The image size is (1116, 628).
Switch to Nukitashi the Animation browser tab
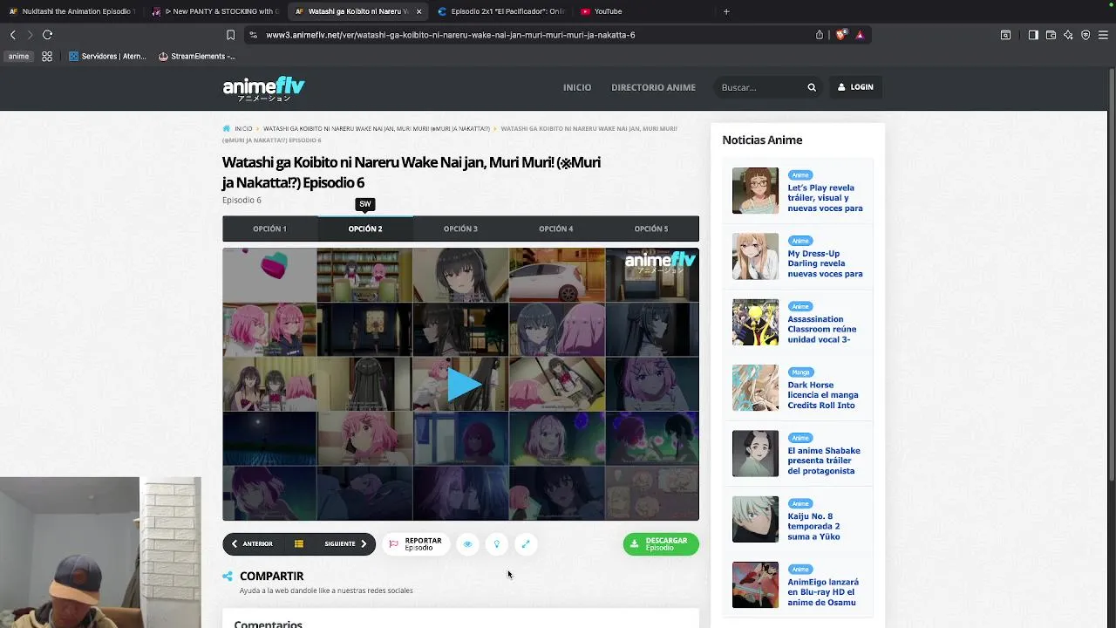coord(71,11)
